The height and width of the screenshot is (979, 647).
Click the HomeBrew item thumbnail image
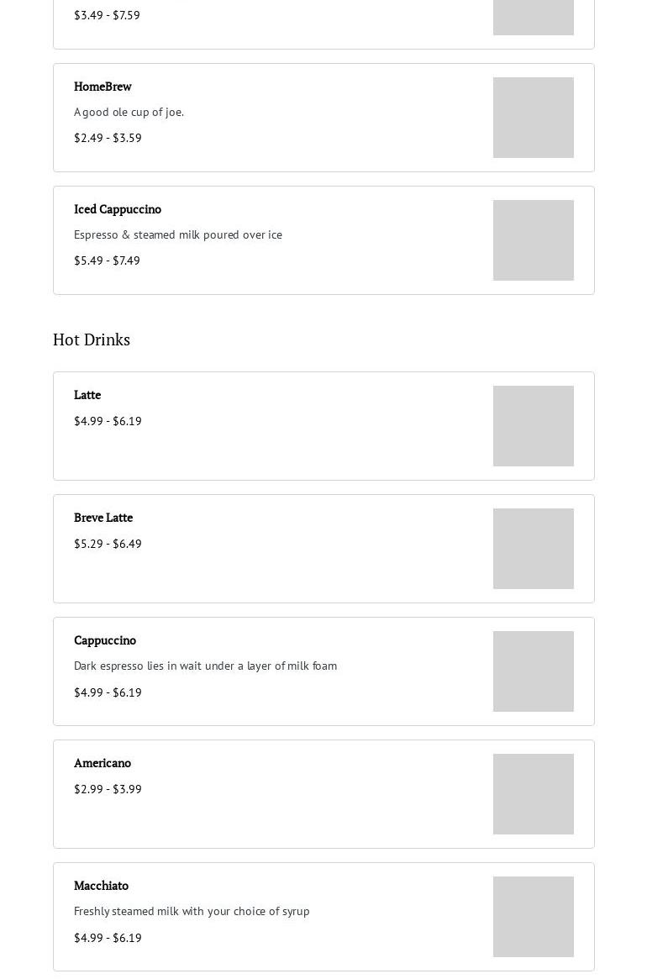click(533, 118)
